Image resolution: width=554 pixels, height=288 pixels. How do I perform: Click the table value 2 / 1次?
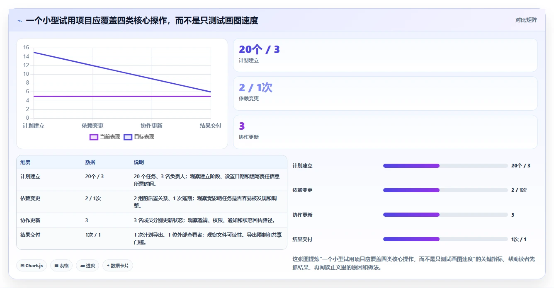click(93, 198)
